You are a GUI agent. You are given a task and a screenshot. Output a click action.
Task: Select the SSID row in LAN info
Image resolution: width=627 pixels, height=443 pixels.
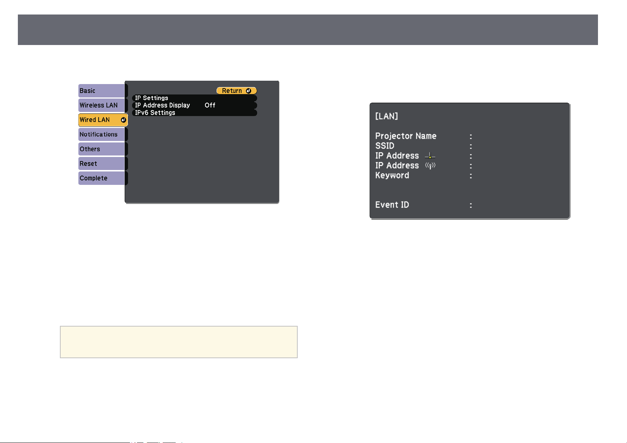(x=424, y=146)
